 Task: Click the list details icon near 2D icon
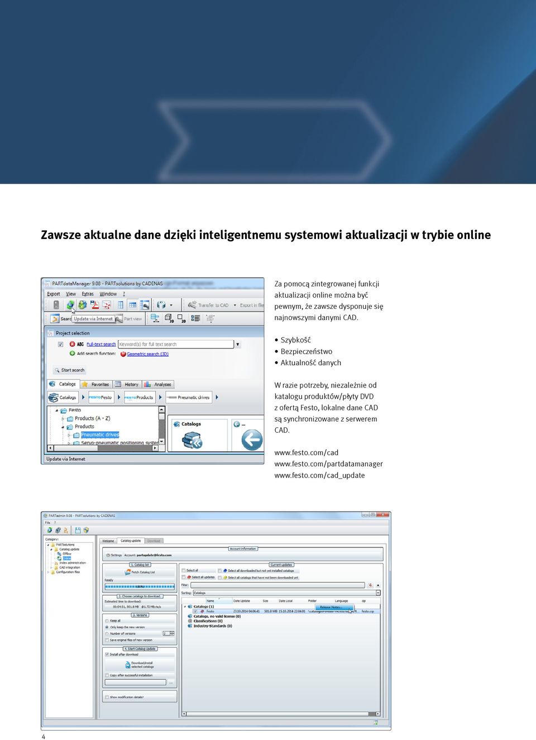(195, 318)
